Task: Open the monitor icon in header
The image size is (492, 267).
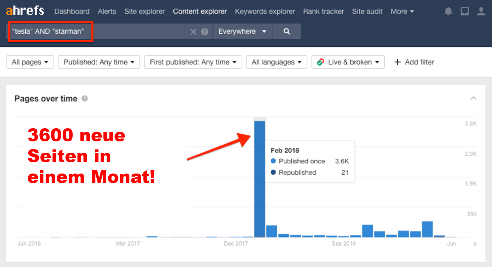Action: [x=465, y=11]
